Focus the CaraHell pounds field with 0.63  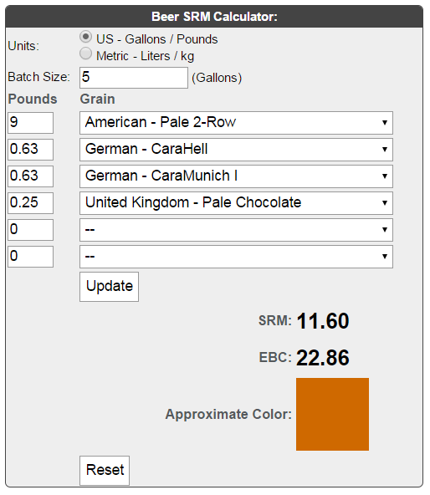click(31, 150)
